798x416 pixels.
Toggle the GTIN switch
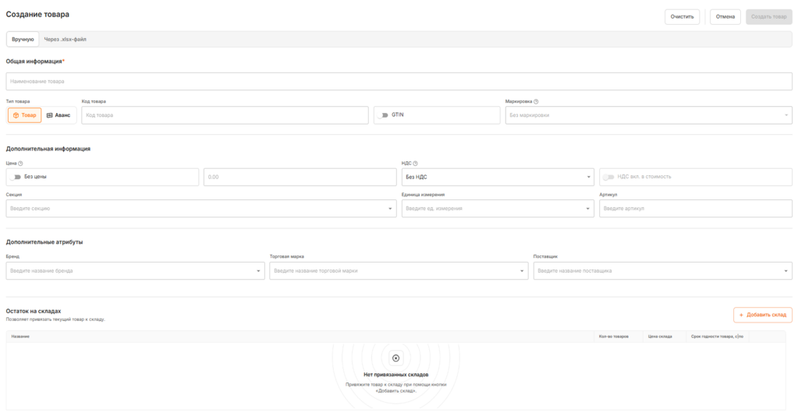(x=383, y=115)
